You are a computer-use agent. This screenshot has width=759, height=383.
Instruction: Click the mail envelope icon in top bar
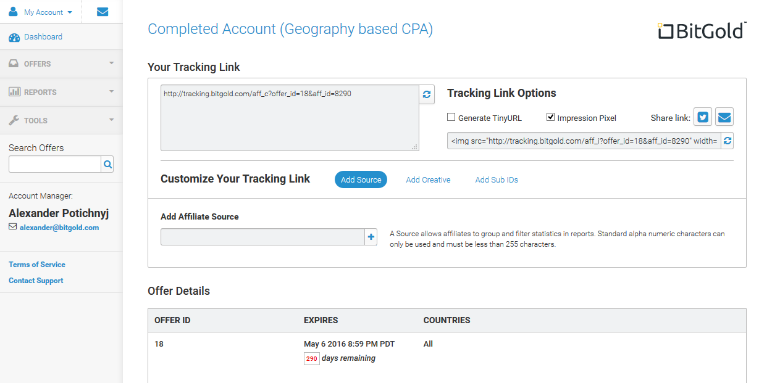(x=103, y=12)
